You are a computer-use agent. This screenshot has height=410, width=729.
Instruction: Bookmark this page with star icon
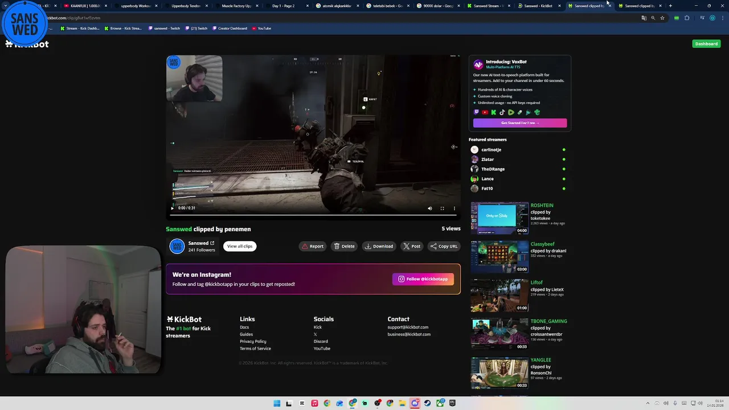[662, 18]
